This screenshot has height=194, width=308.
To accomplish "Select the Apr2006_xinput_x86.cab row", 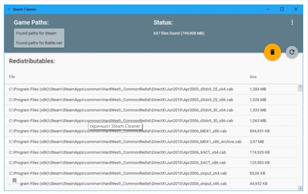I will point(151,184).
